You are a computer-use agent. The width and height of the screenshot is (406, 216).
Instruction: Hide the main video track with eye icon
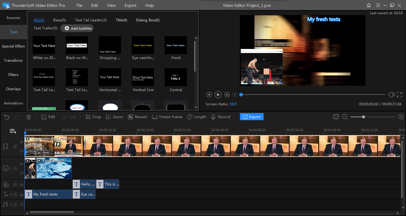click(21, 142)
